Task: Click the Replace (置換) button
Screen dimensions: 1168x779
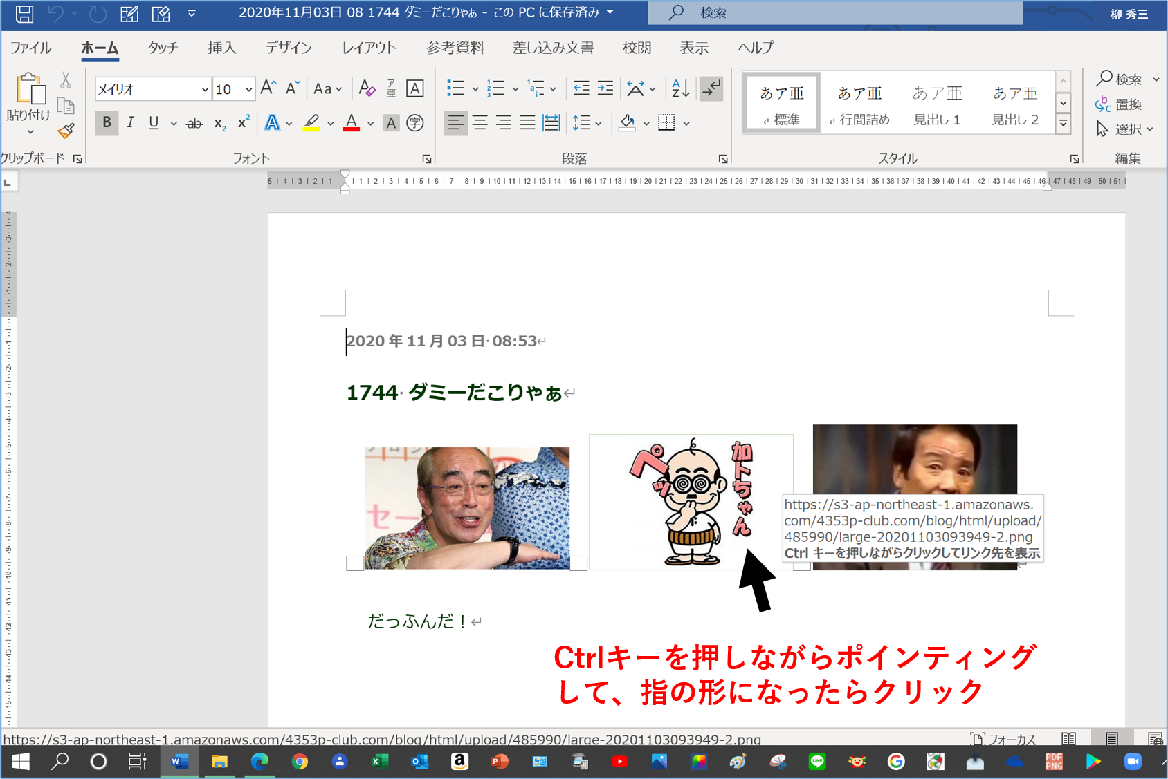Action: (1118, 104)
